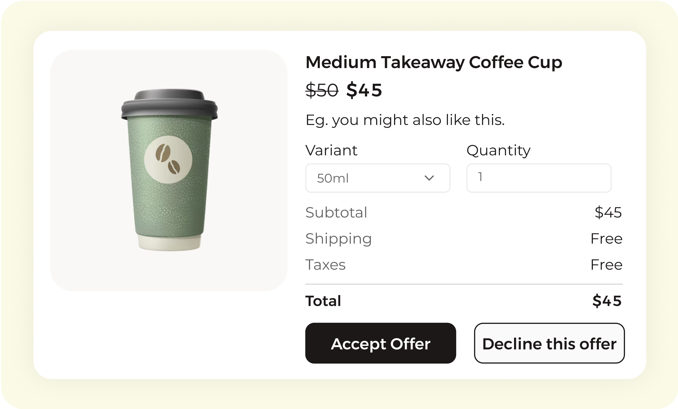This screenshot has height=409, width=678.
Task: Click the Variant field label
Action: (331, 150)
